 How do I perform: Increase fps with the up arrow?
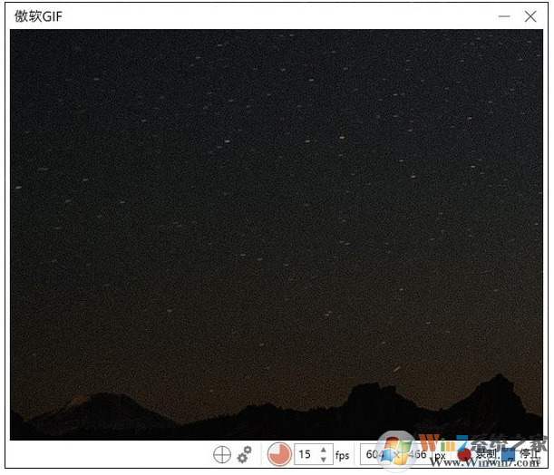pos(324,450)
